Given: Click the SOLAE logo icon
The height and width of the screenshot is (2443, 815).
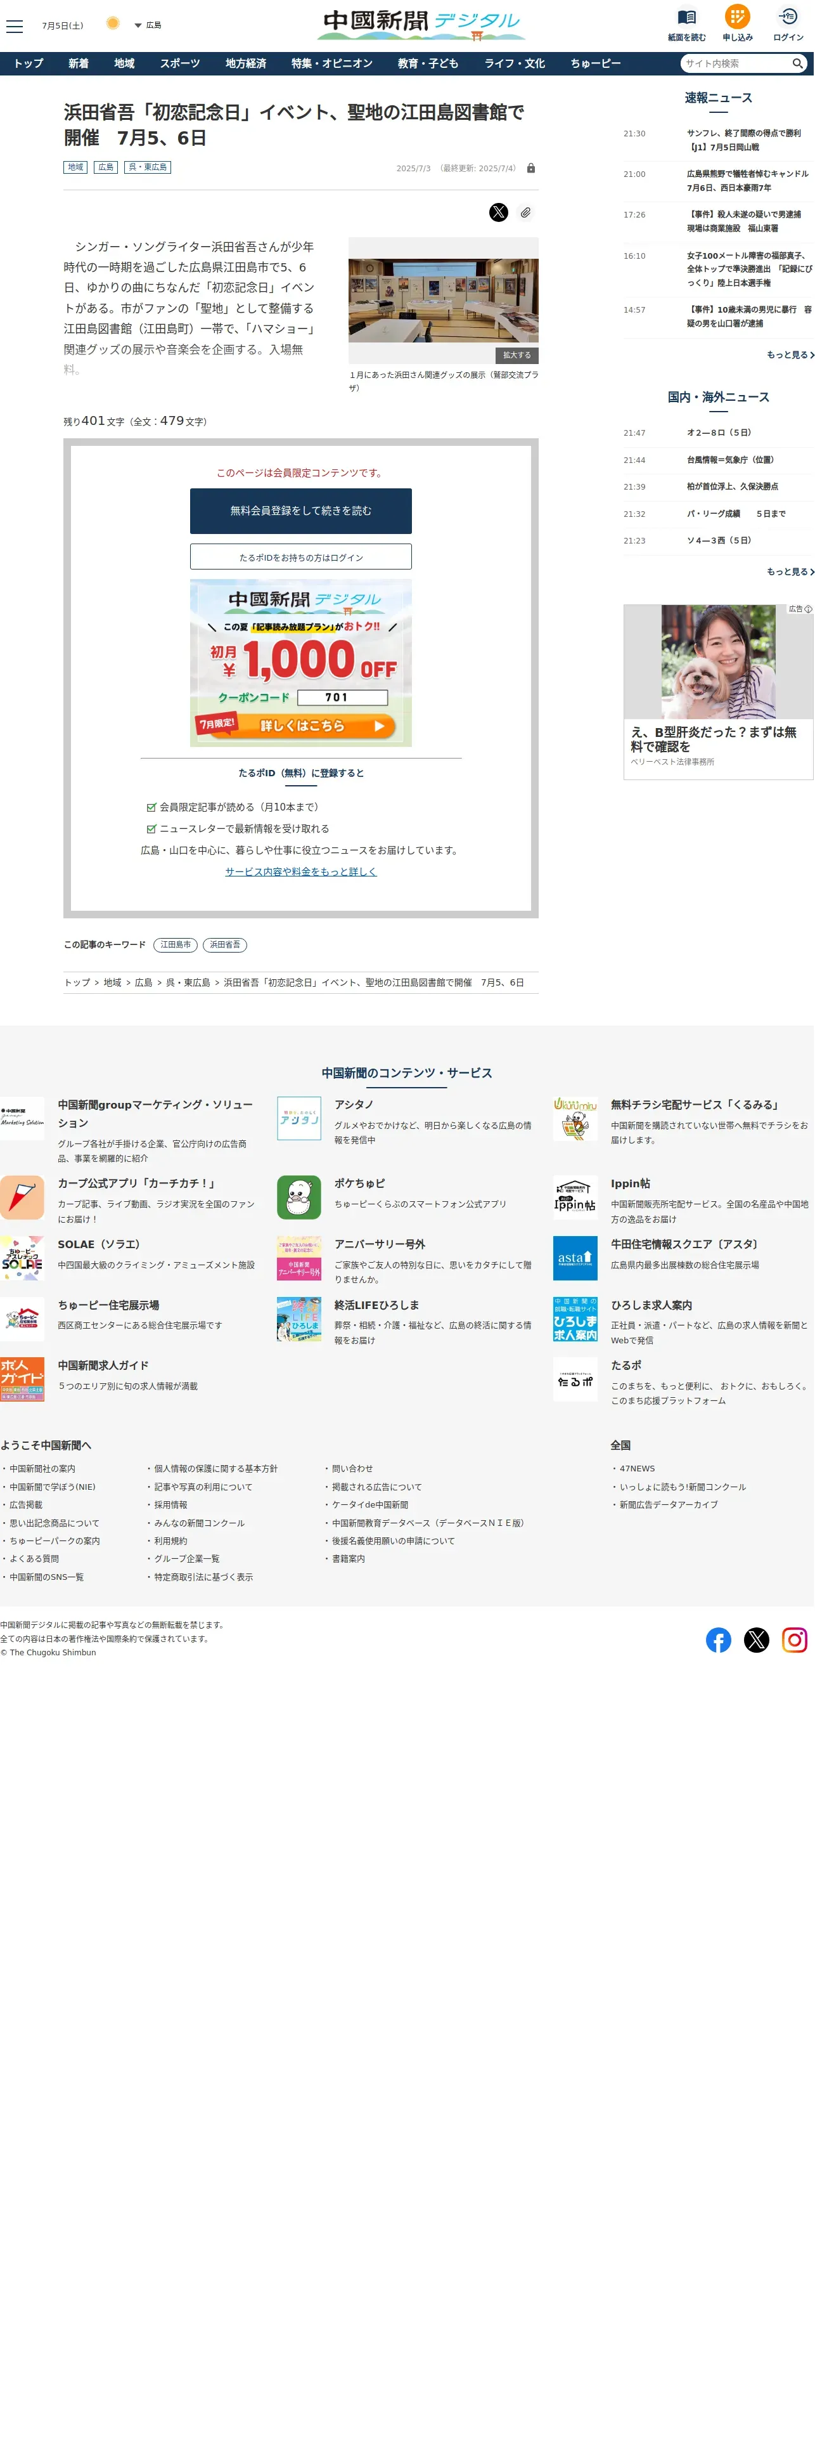Looking at the screenshot, I should pos(22,1258).
